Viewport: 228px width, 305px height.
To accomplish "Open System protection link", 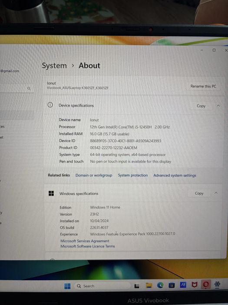I will [x=133, y=175].
